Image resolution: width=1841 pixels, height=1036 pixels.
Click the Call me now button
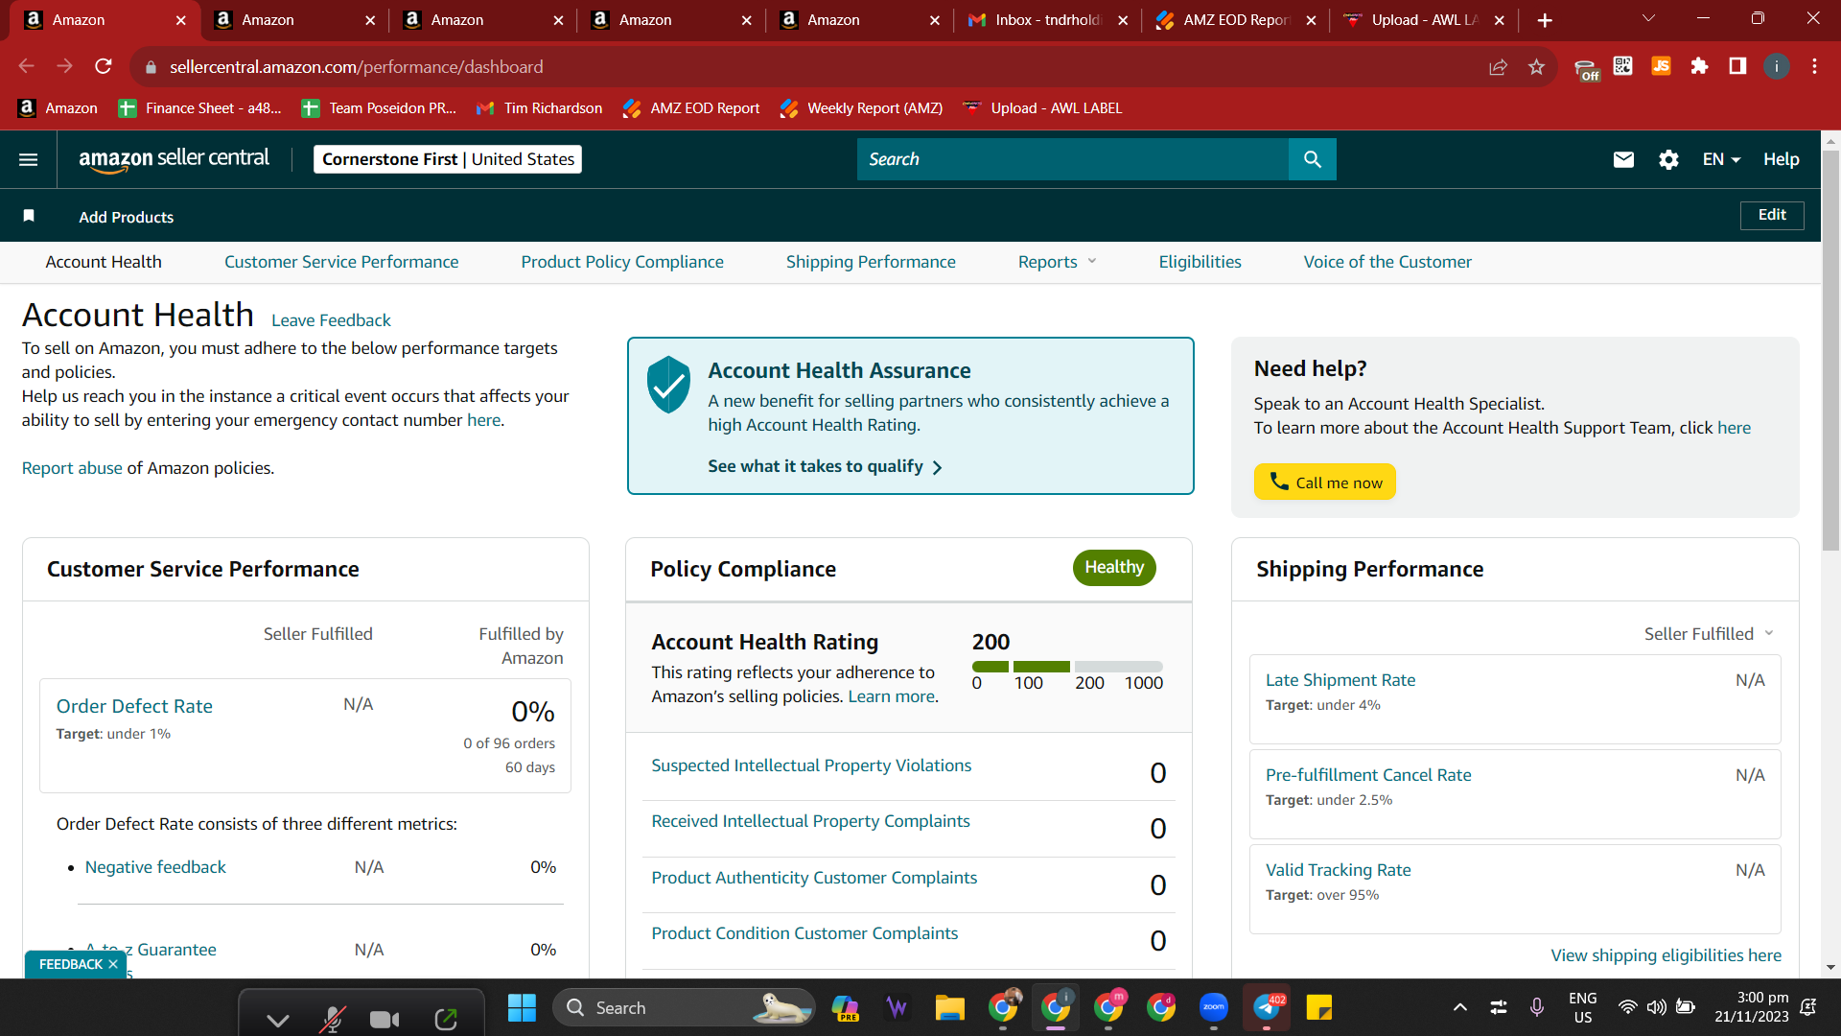point(1325,482)
